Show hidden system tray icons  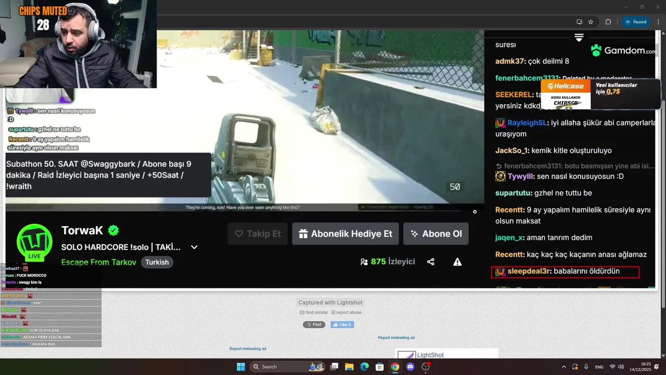[564, 367]
